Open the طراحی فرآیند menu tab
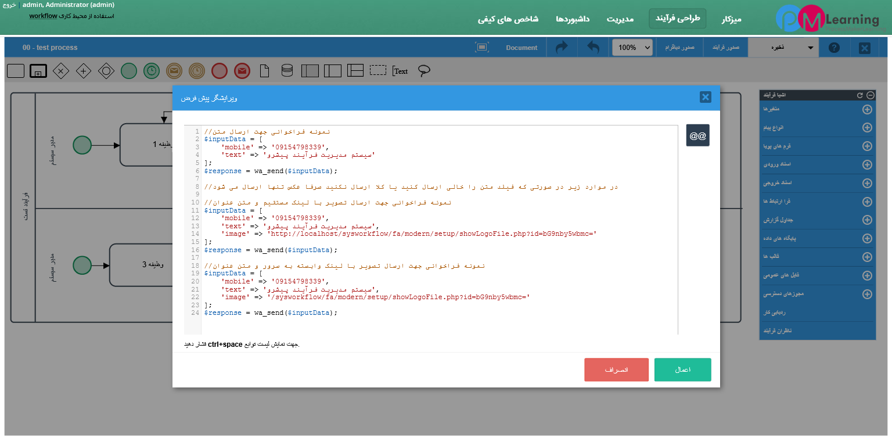Viewport: 892px width, 438px height. 677,19
